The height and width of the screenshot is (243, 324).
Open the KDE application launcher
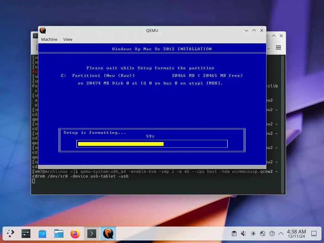(10, 234)
